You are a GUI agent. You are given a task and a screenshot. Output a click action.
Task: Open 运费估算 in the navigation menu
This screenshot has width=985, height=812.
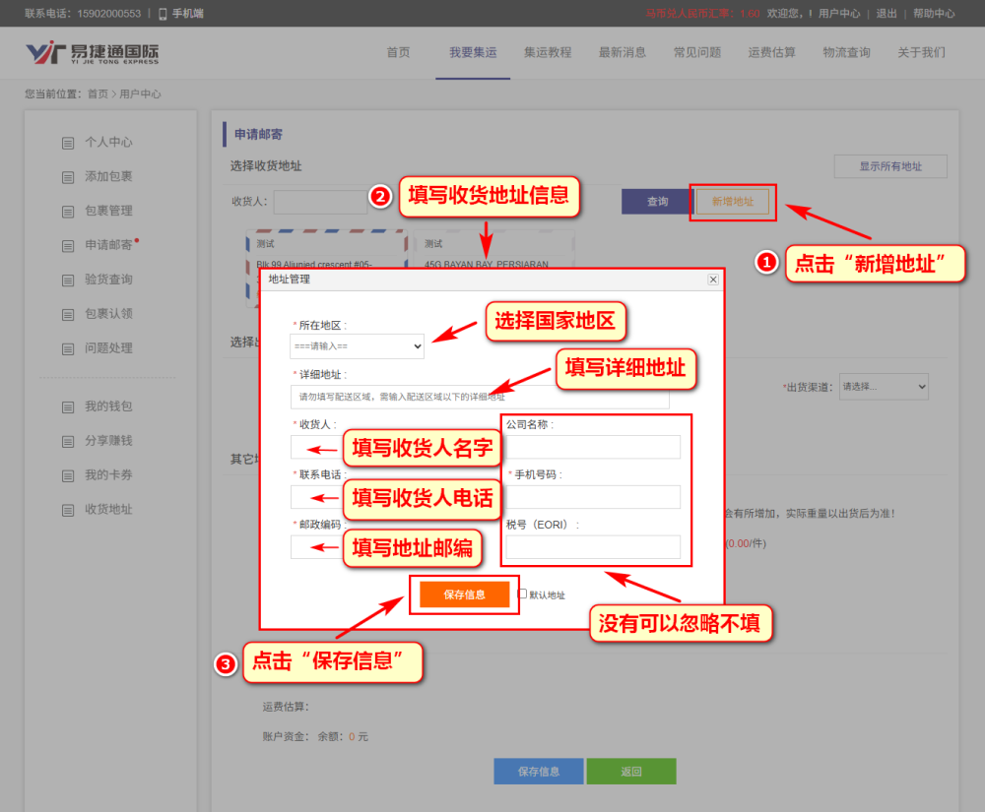click(x=771, y=52)
